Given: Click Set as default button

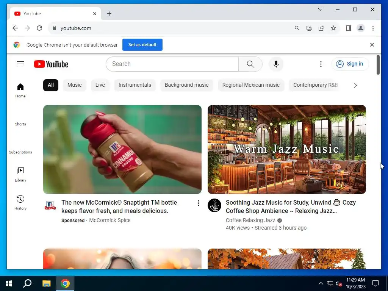Looking at the screenshot, I should tap(142, 45).
